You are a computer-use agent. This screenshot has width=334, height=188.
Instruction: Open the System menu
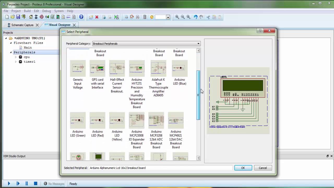coord(59,11)
